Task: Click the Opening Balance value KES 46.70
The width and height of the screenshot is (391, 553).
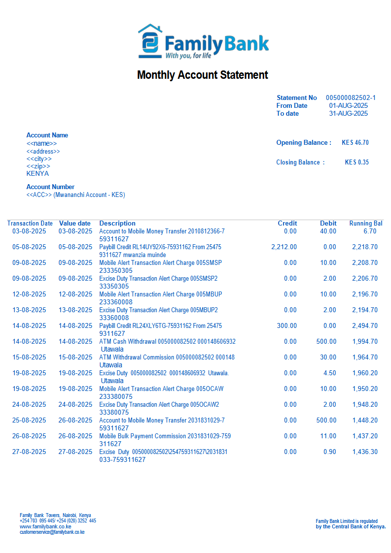Action: coord(355,142)
